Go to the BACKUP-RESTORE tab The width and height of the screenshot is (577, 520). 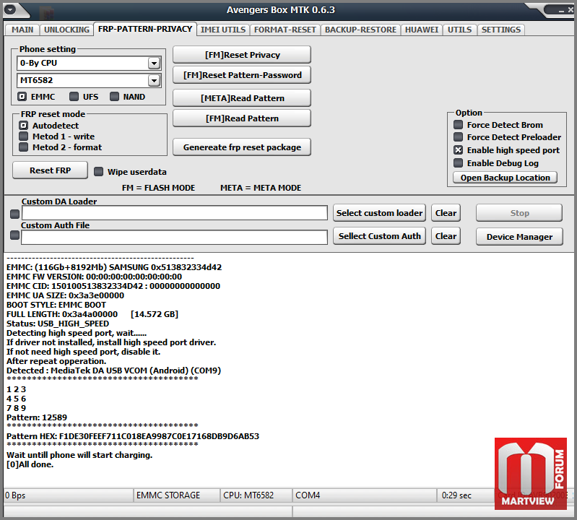coord(360,30)
